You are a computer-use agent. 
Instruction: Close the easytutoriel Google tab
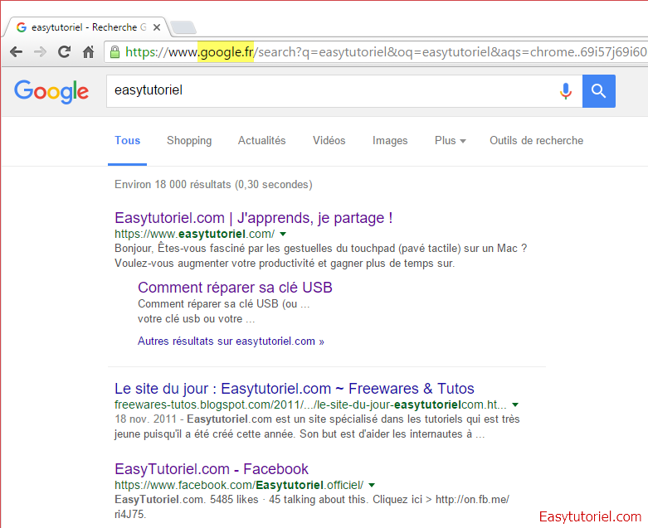point(157,27)
